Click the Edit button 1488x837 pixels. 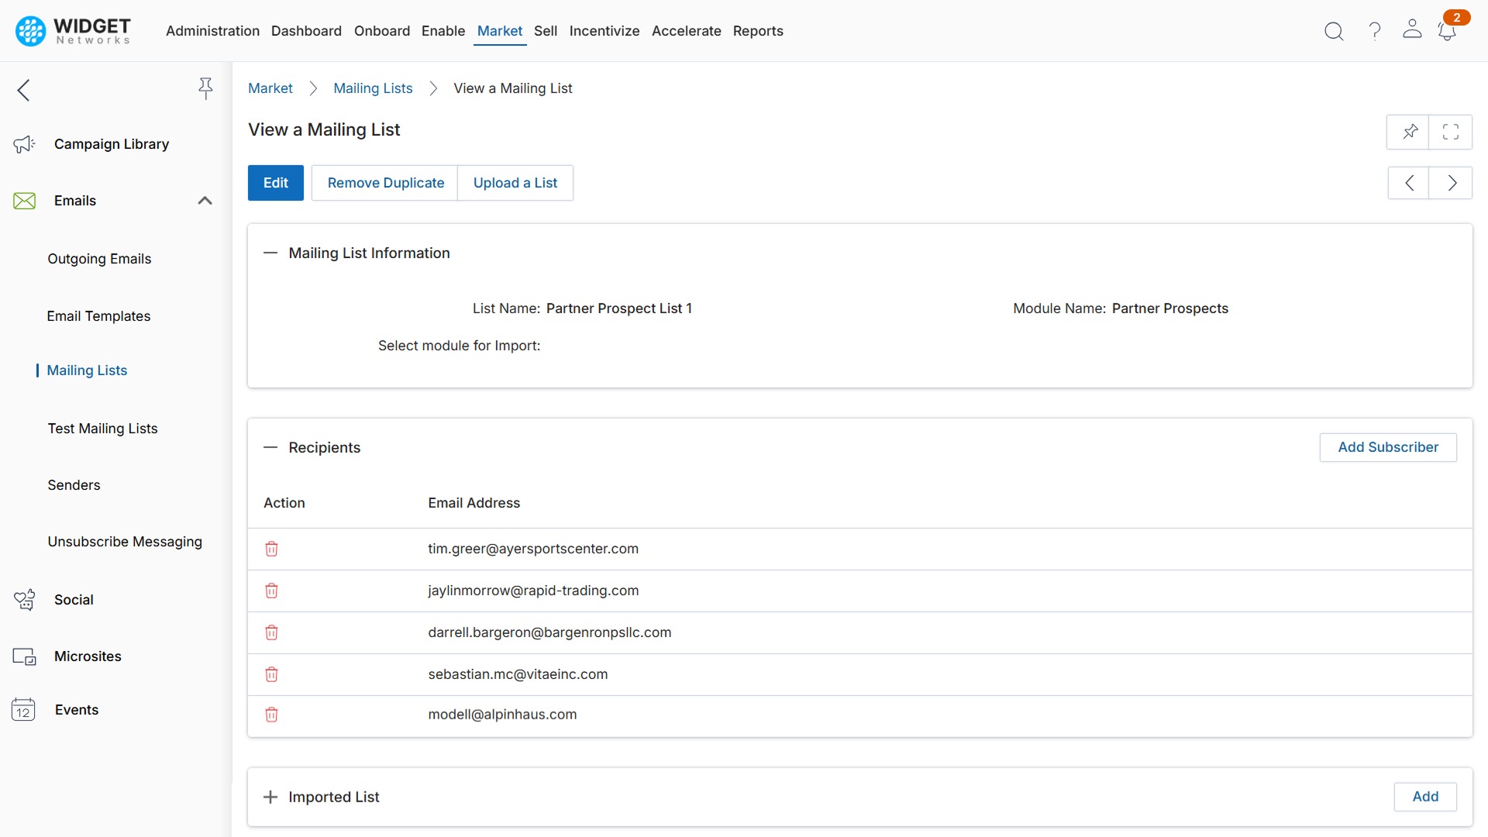pyautogui.click(x=275, y=183)
